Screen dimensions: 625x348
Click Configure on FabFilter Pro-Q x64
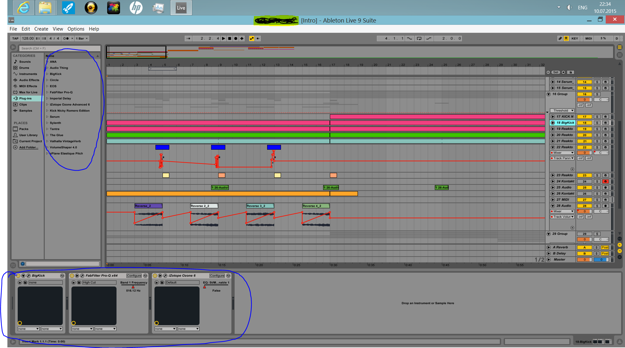[x=134, y=276]
